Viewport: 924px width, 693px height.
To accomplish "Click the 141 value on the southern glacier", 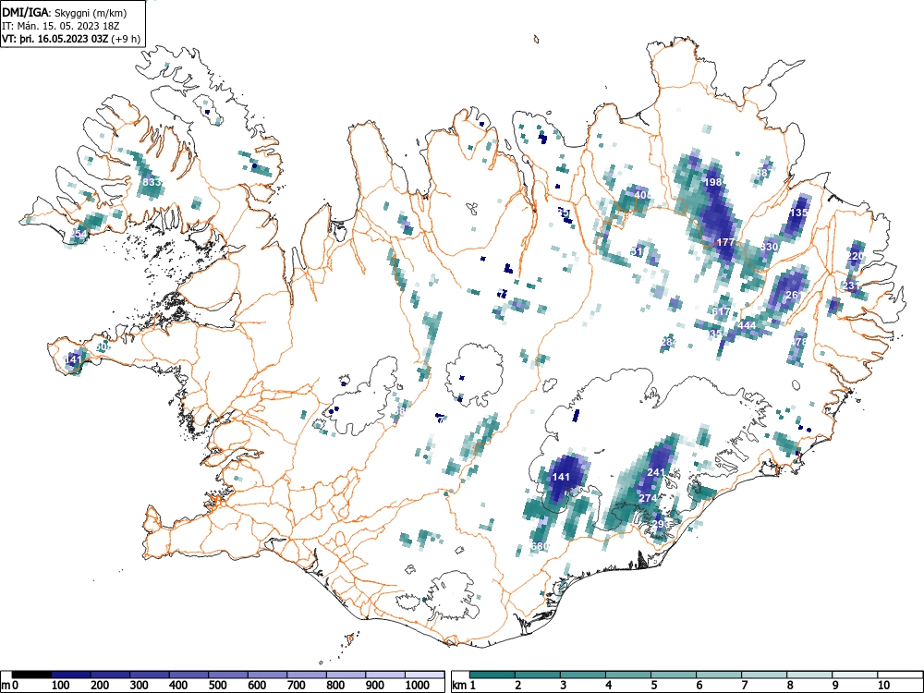I will (x=561, y=478).
